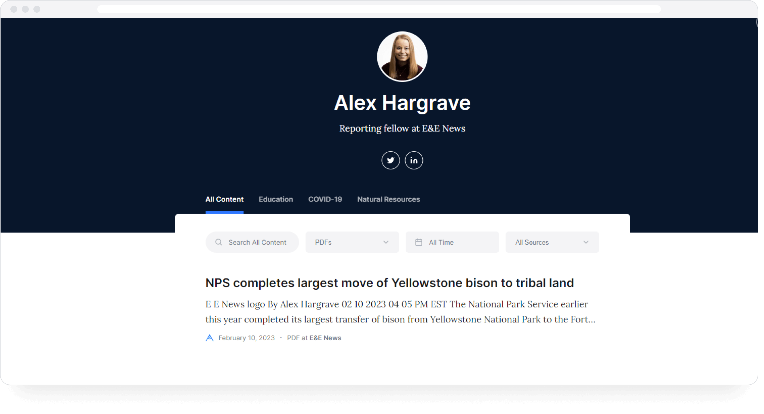
Task: Open the All Sources dropdown
Action: pos(552,242)
